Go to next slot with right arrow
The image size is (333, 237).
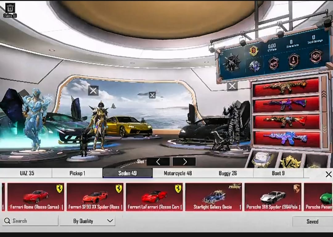coord(184,162)
